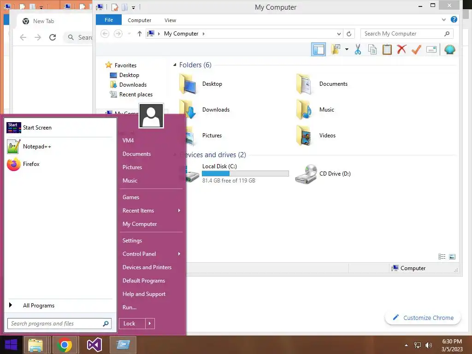Screen dimensions: 472x354
Task: Click the My Computer breadcrumb arrow
Action: point(204,34)
